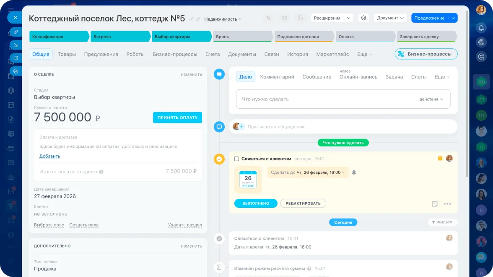Select the 'Комментарий' tab in timeline
Viewport: 493px width, 277px height.
(x=277, y=77)
